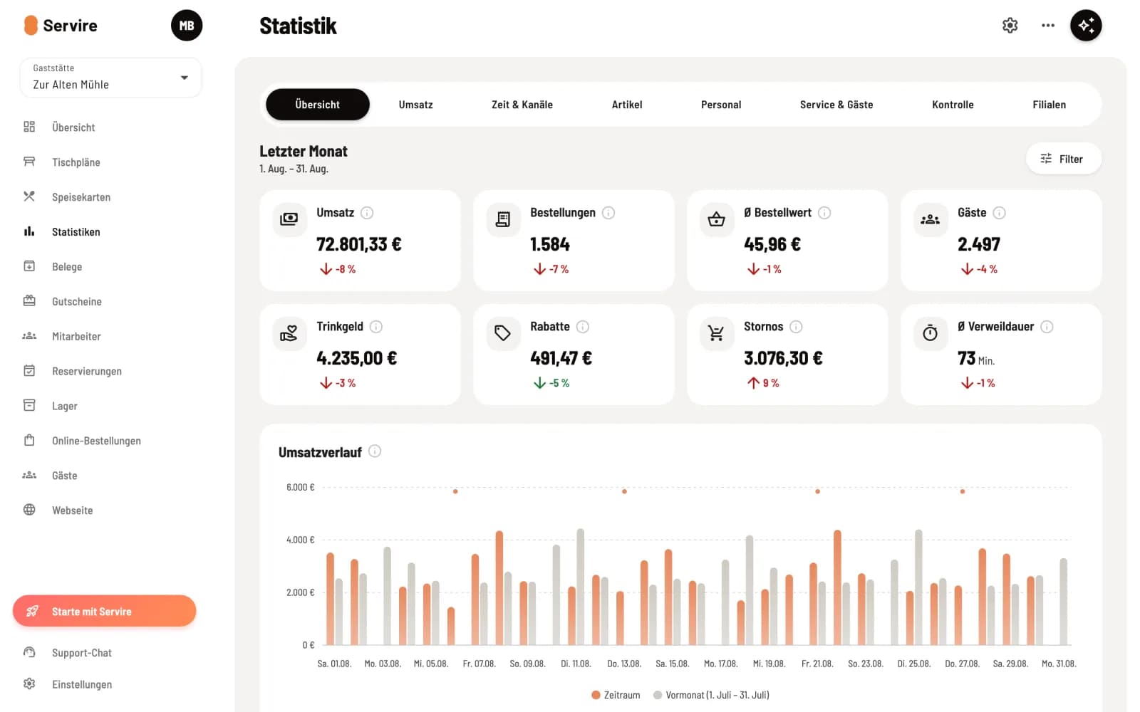Show info icon next to Rabatte
Viewport: 1140px width, 712px height.
(583, 327)
